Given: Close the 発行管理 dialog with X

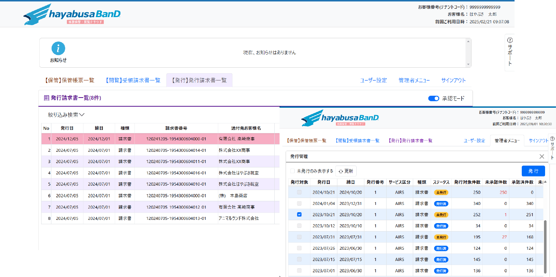Looking at the screenshot, I should pos(542,157).
